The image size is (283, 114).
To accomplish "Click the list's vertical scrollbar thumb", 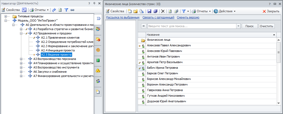I will pyautogui.click(x=278, y=52).
